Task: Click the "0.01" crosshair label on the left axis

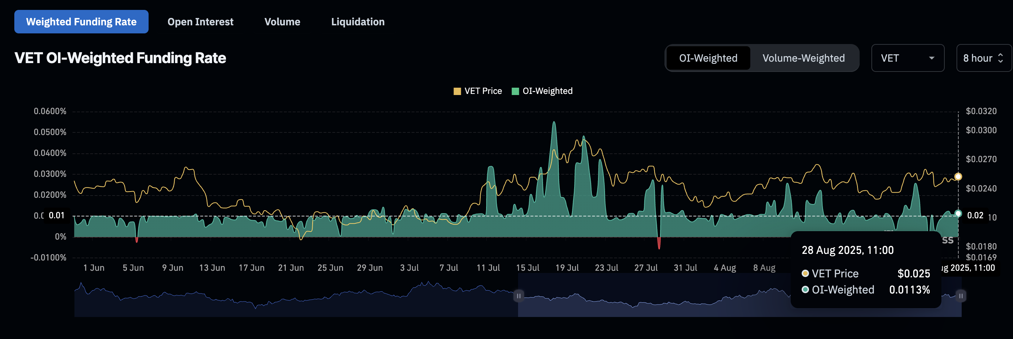Action: 57,215
